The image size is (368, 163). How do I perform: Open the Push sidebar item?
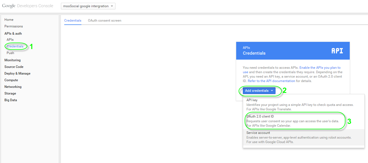click(10, 53)
